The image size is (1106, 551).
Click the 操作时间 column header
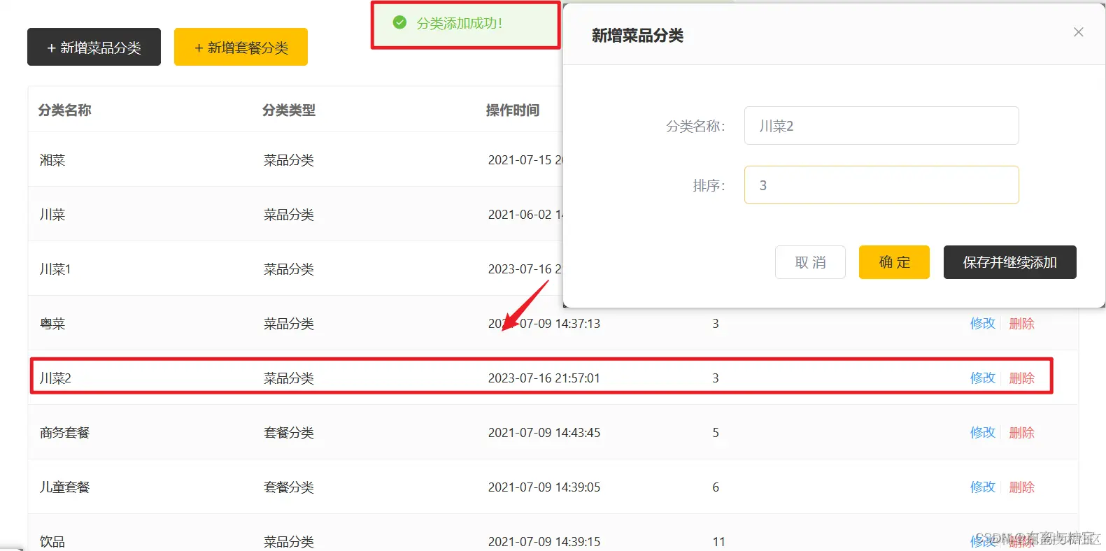(512, 110)
